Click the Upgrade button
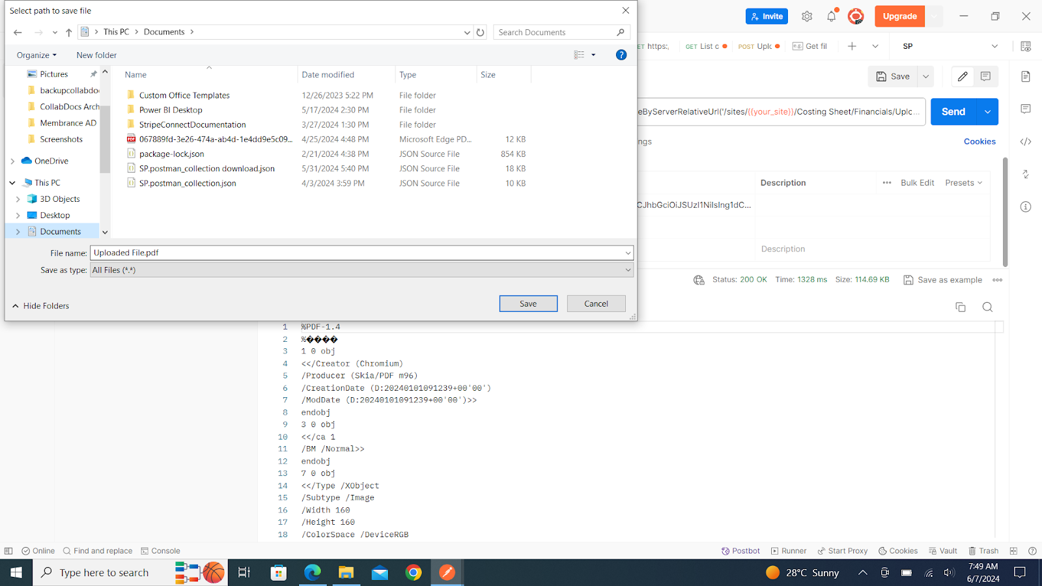1042x586 pixels. pos(900,16)
